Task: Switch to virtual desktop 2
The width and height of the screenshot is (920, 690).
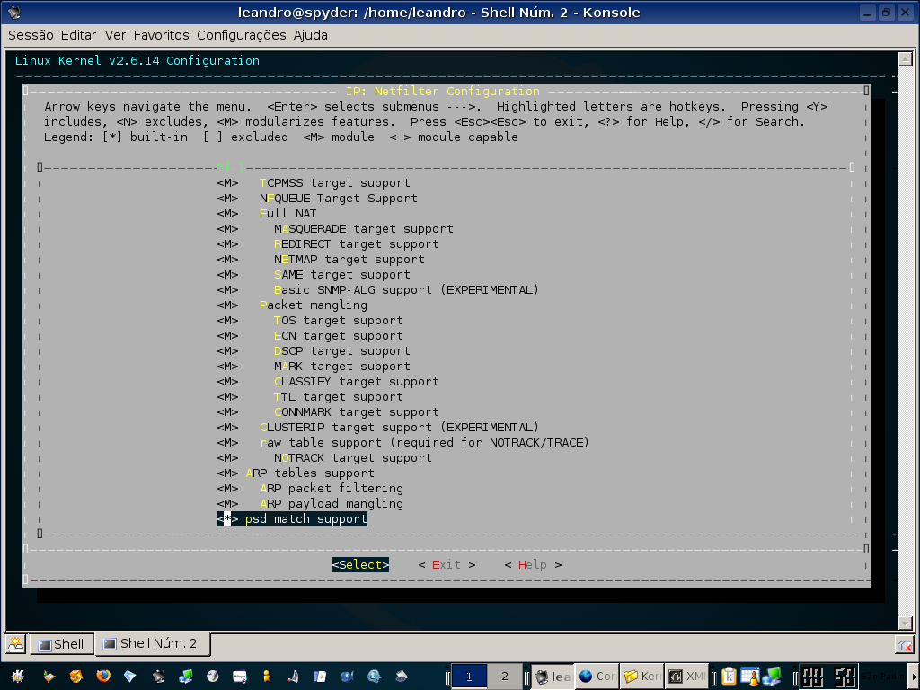Action: pyautogui.click(x=505, y=677)
